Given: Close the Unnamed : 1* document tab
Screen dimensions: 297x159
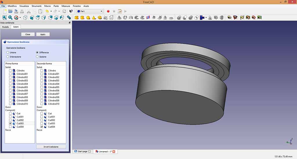Looking at the screenshot, I should pyautogui.click(x=114, y=152).
